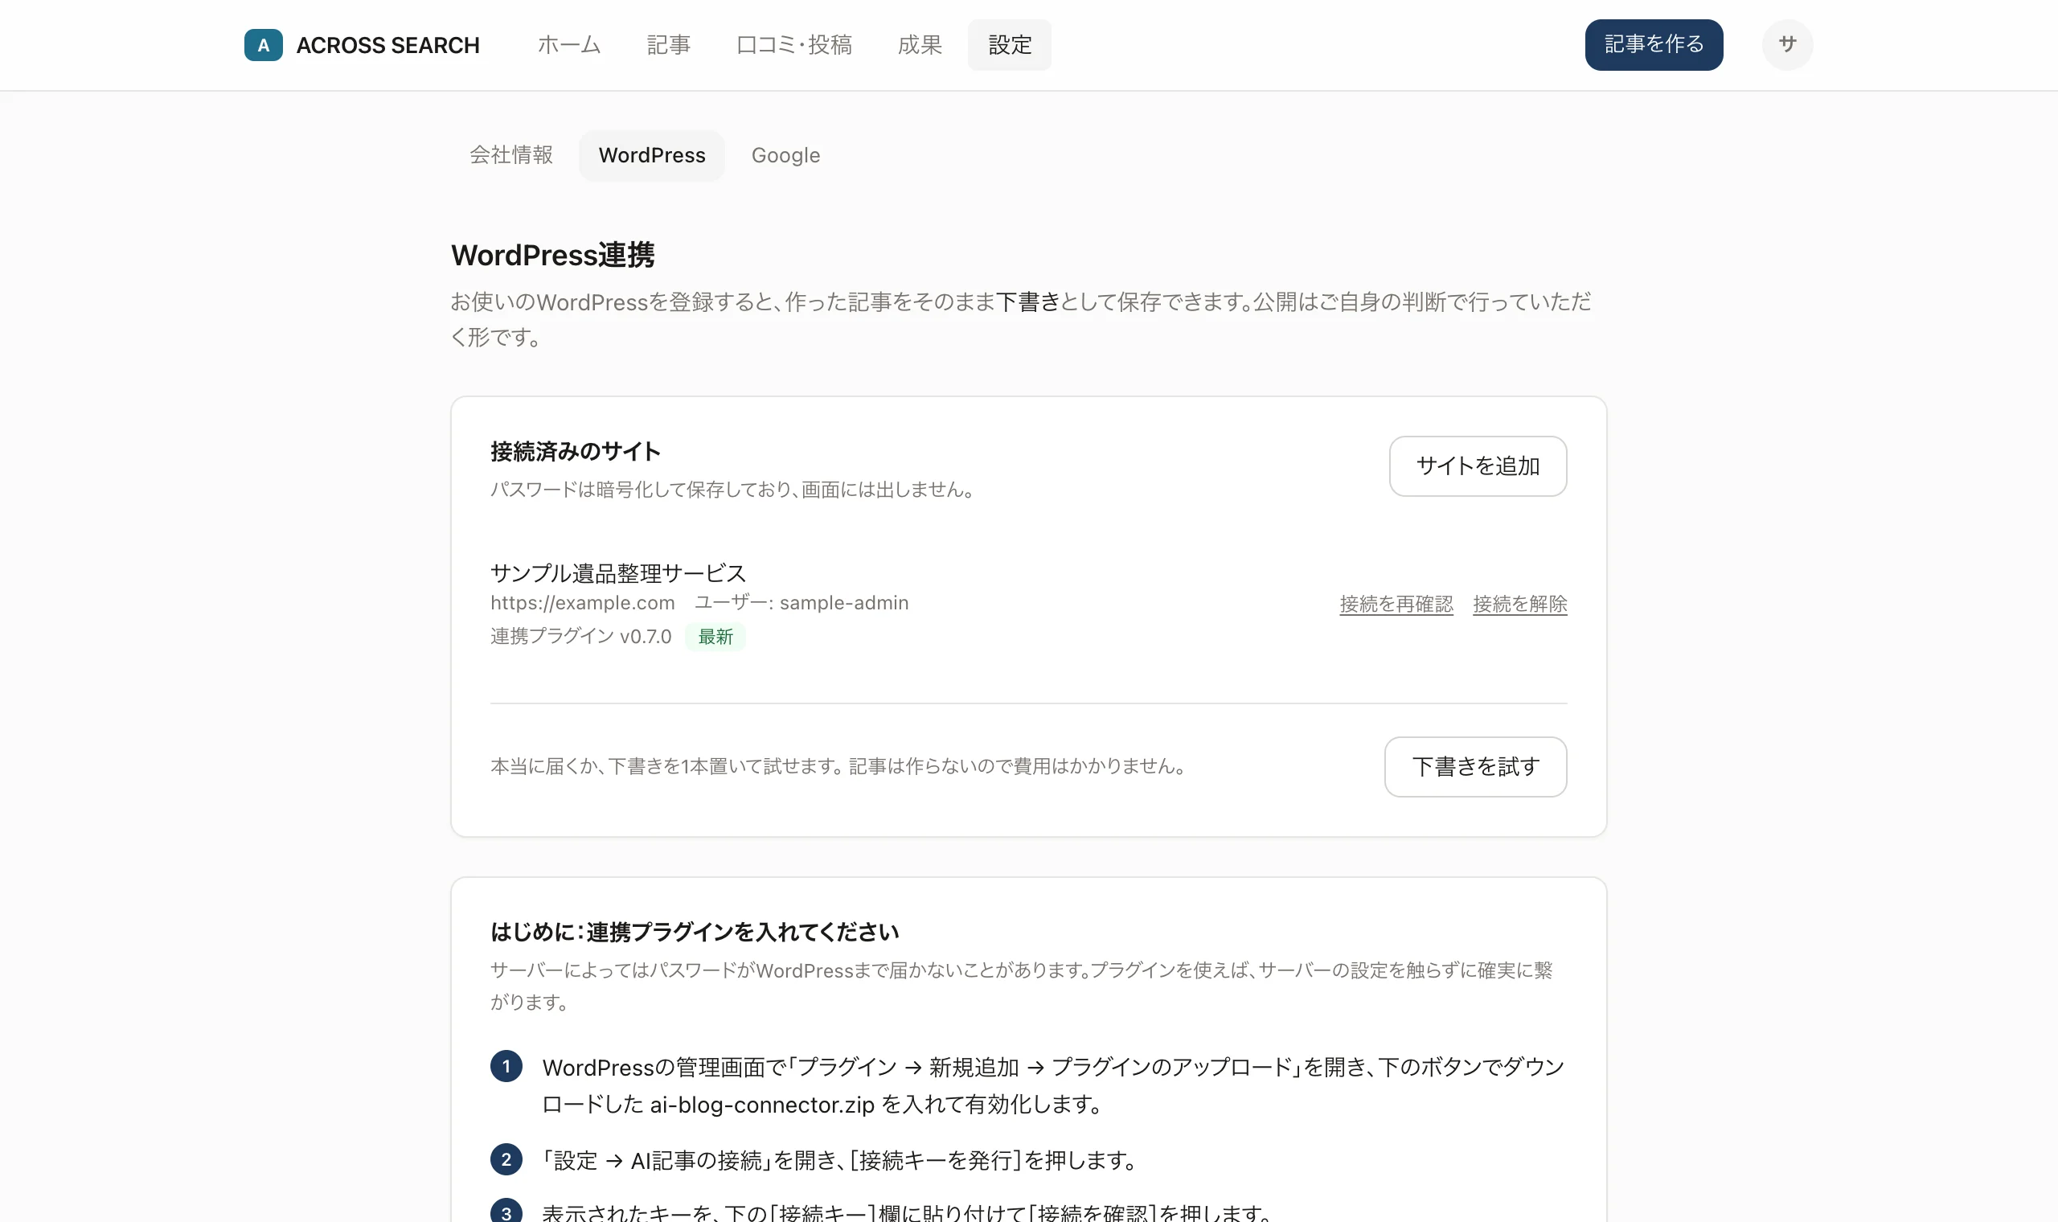Switch to the Google tab
The width and height of the screenshot is (2058, 1222).
[x=785, y=155]
